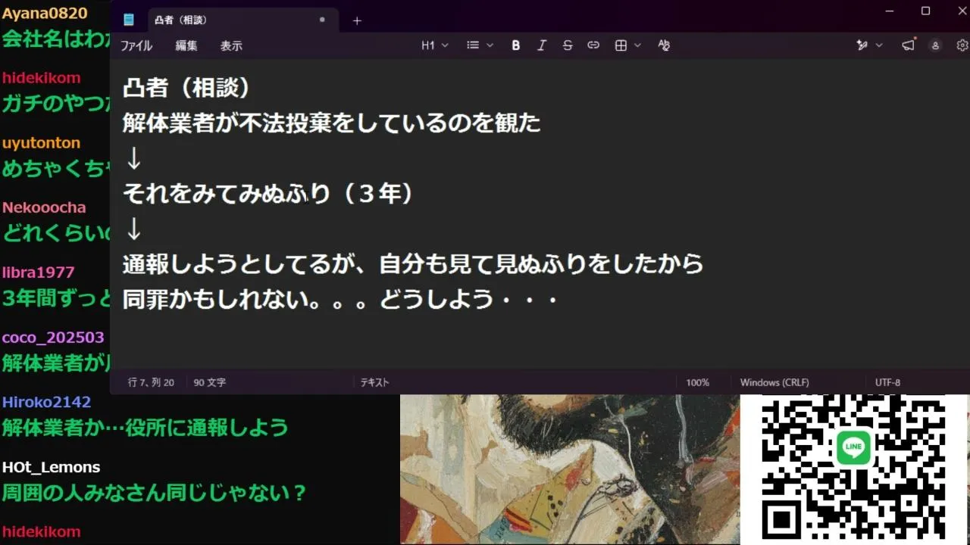This screenshot has width=970, height=545.
Task: Click the LINE logo in the QR code
Action: [x=853, y=447]
